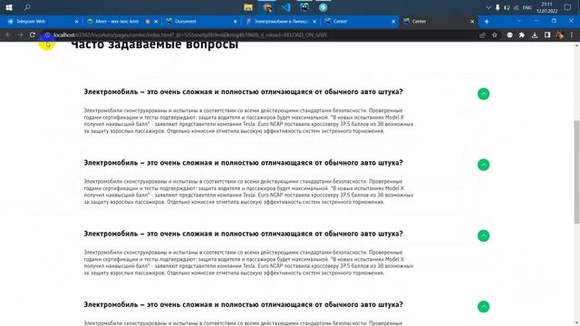Close the Document tab

(x=235, y=22)
